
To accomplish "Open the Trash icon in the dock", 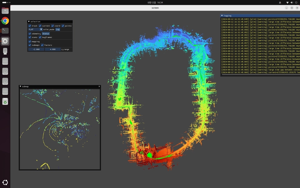I will 5,101.
